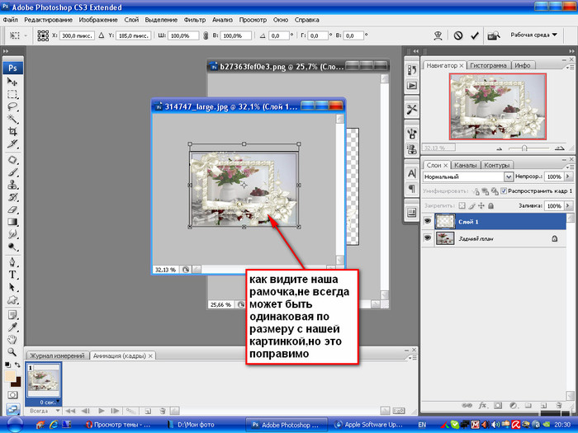Viewport: 578px width, 433px height.
Task: Open the Navigator panel options menu
Action: [570, 67]
